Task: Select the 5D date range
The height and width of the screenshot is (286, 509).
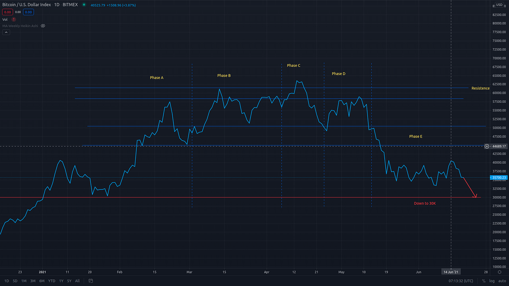Action: tap(15, 281)
